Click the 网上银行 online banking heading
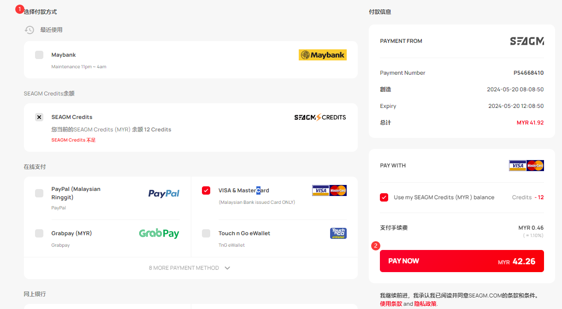The height and width of the screenshot is (309, 562). (35, 294)
